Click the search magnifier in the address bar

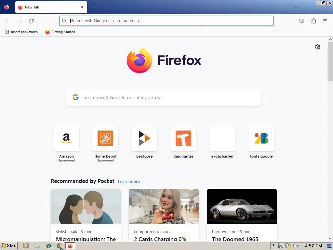point(64,21)
